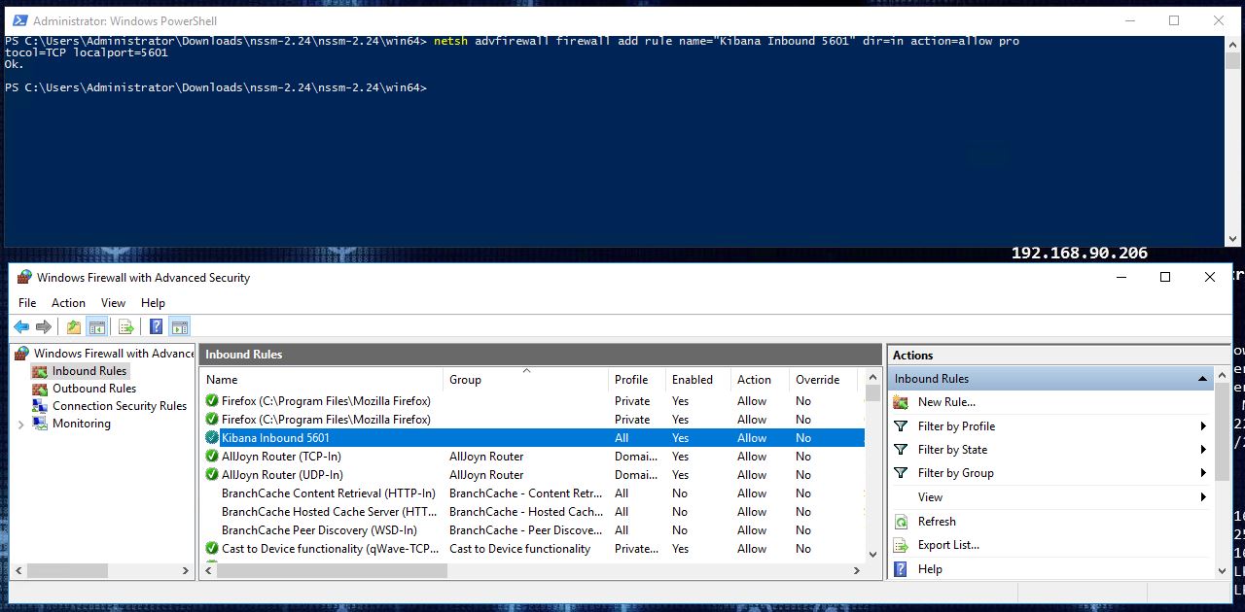Sort rules by the Profile column header
Screen dimensions: 1245x612
point(637,380)
